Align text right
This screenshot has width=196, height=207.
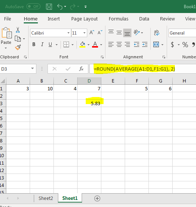pyautogui.click(x=127, y=45)
